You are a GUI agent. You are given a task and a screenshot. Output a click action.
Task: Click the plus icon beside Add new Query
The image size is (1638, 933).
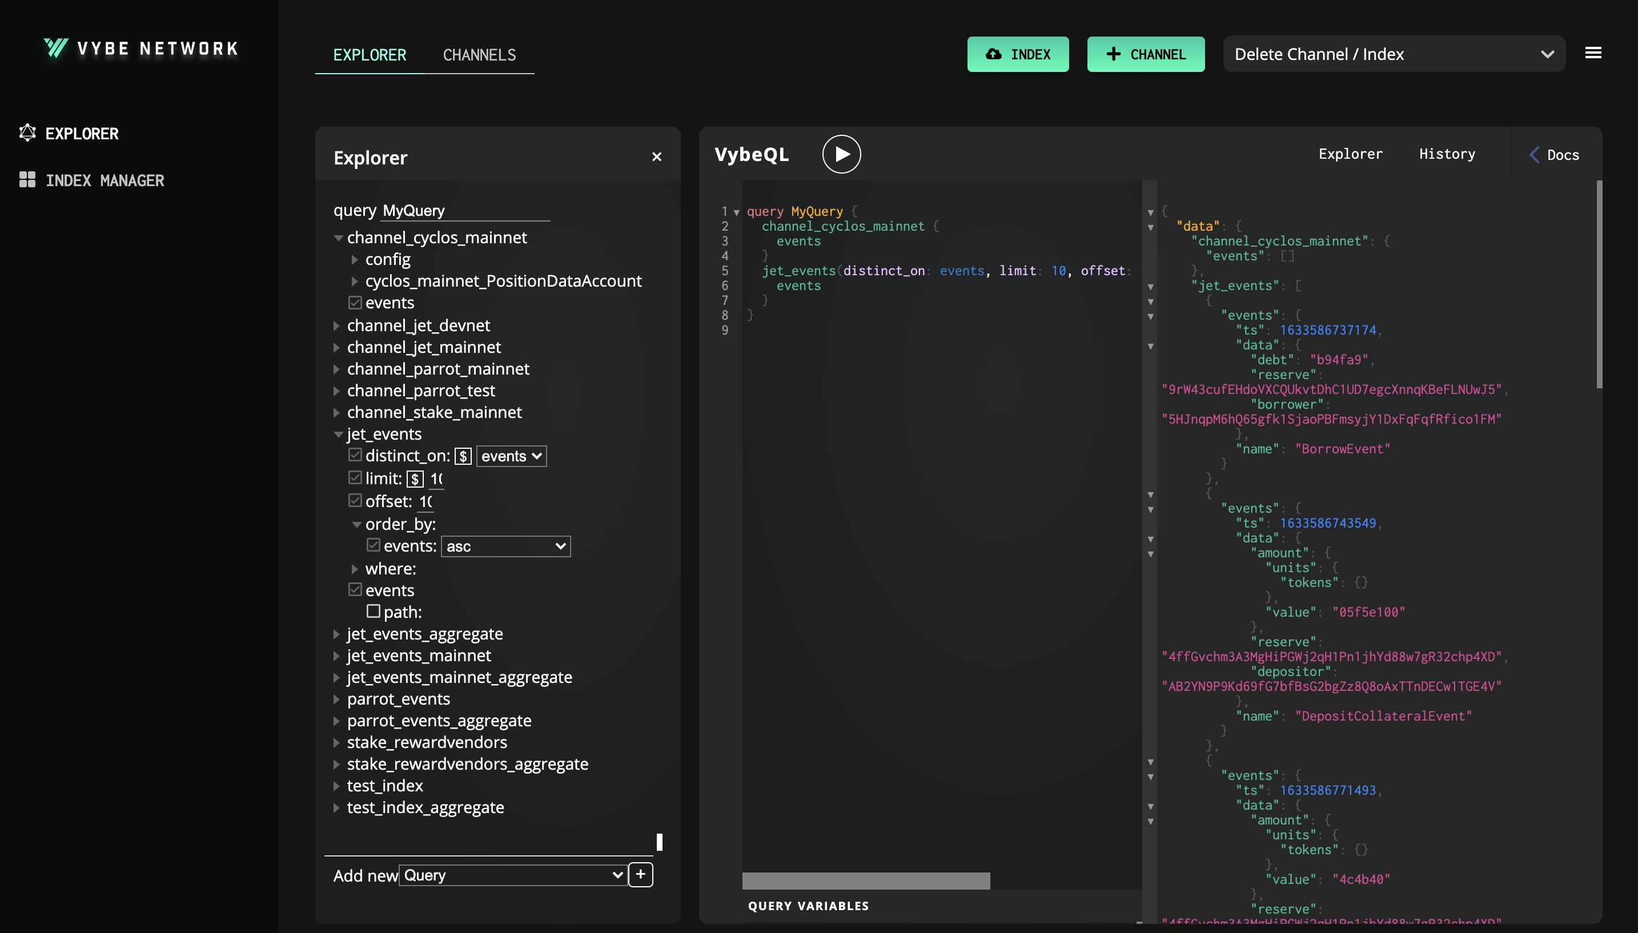640,875
